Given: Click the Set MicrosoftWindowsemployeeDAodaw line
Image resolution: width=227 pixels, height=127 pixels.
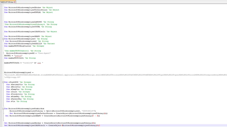Looking at the screenshot, I should pyautogui.click(x=50, y=123).
